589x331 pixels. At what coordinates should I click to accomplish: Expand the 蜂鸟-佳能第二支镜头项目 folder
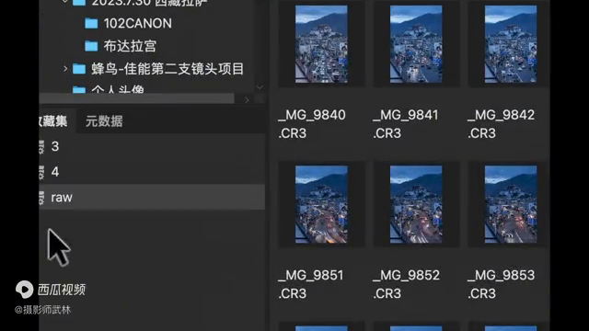click(x=65, y=69)
